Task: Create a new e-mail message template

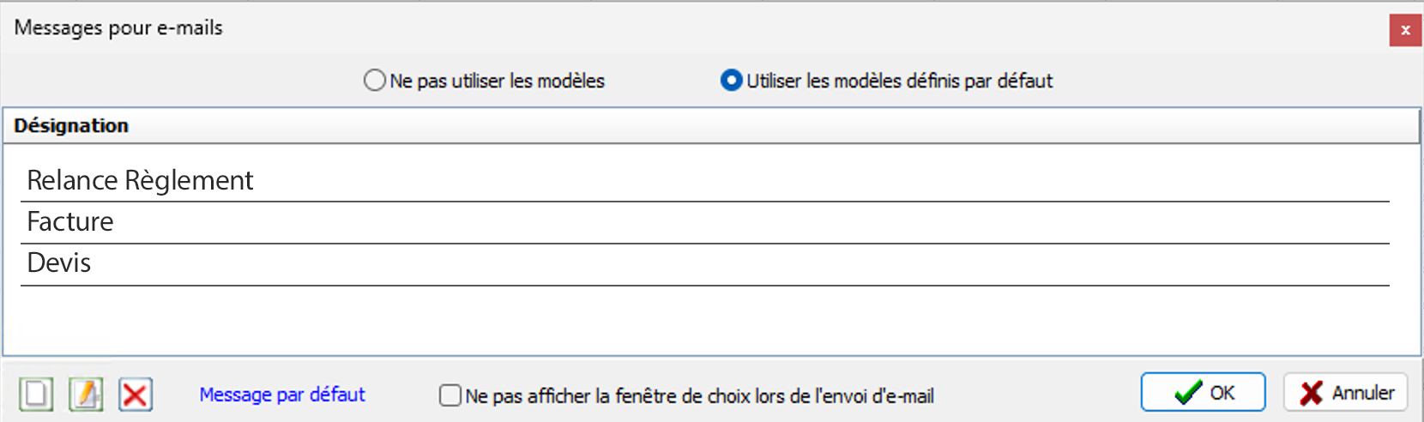Action: point(36,395)
